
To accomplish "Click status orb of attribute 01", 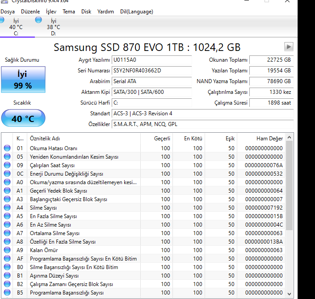I will point(7,148).
